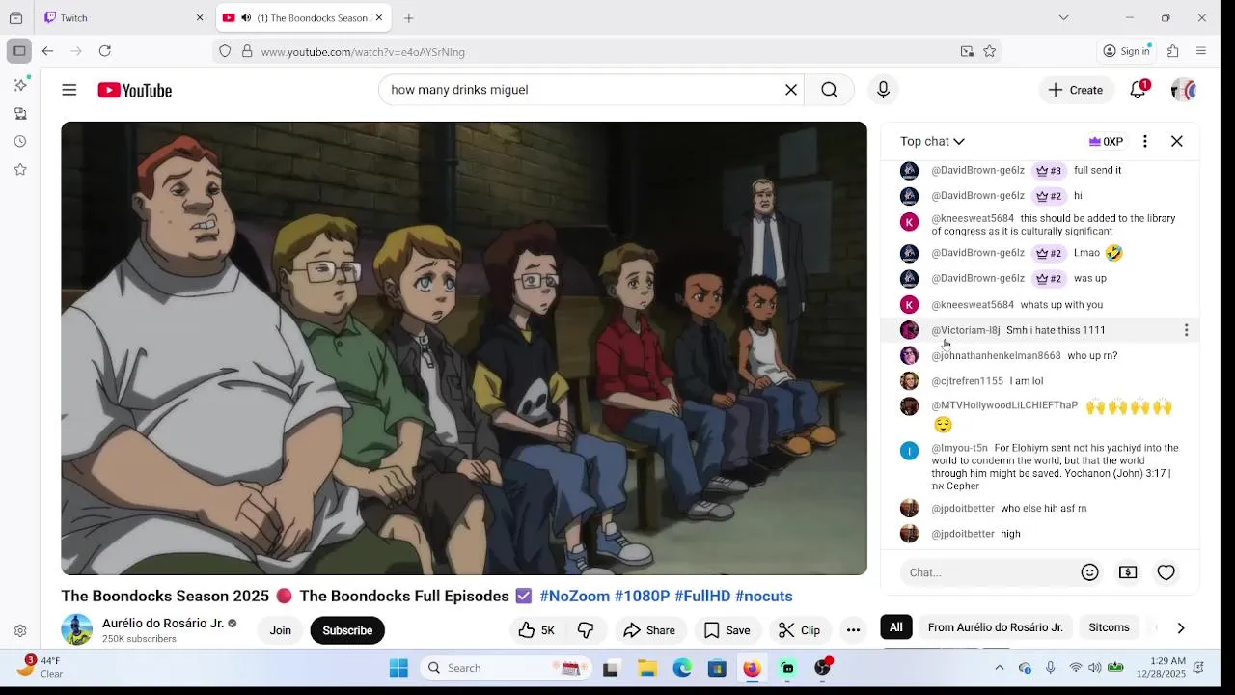
Task: Open Bookmarks star in sidebar
Action: pos(20,169)
